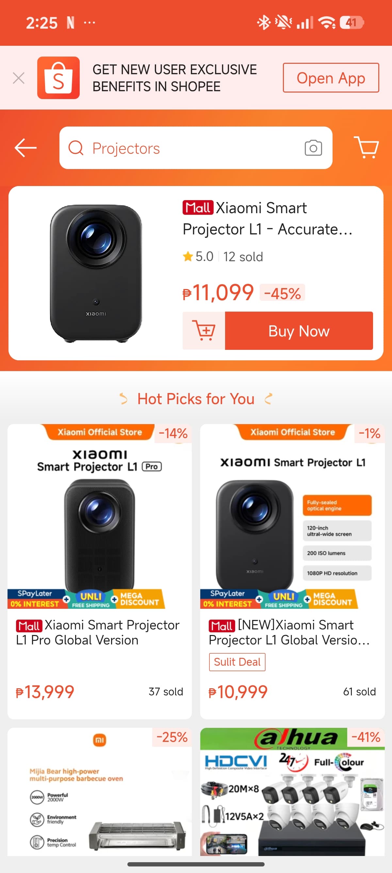Dismiss the Shopee app banner
The width and height of the screenshot is (392, 873).
(x=19, y=78)
